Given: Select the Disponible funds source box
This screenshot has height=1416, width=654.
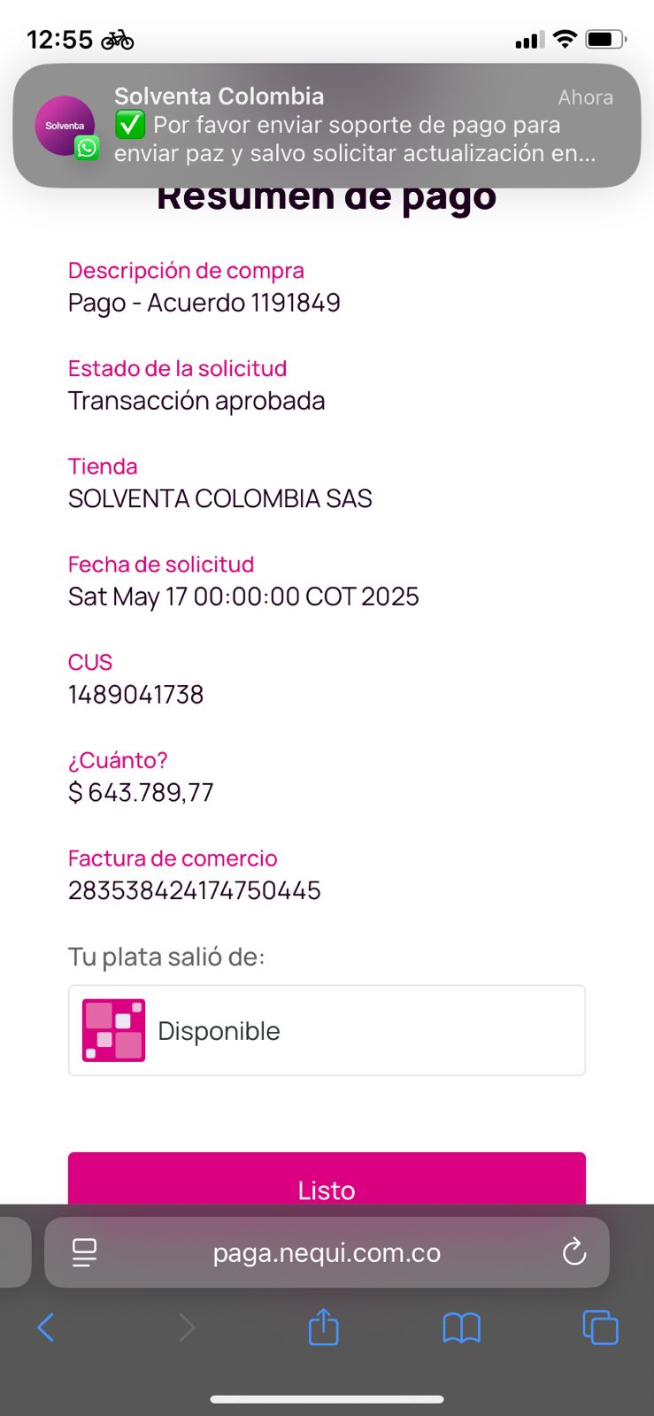Looking at the screenshot, I should [x=327, y=1030].
